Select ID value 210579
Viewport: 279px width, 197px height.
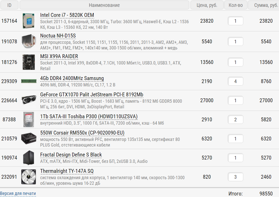point(9,139)
